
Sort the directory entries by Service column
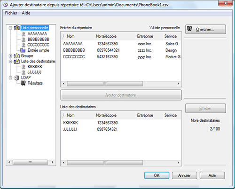(x=172, y=36)
